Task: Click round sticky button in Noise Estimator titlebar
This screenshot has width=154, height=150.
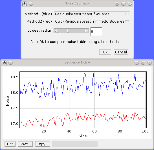Action: click(31, 4)
